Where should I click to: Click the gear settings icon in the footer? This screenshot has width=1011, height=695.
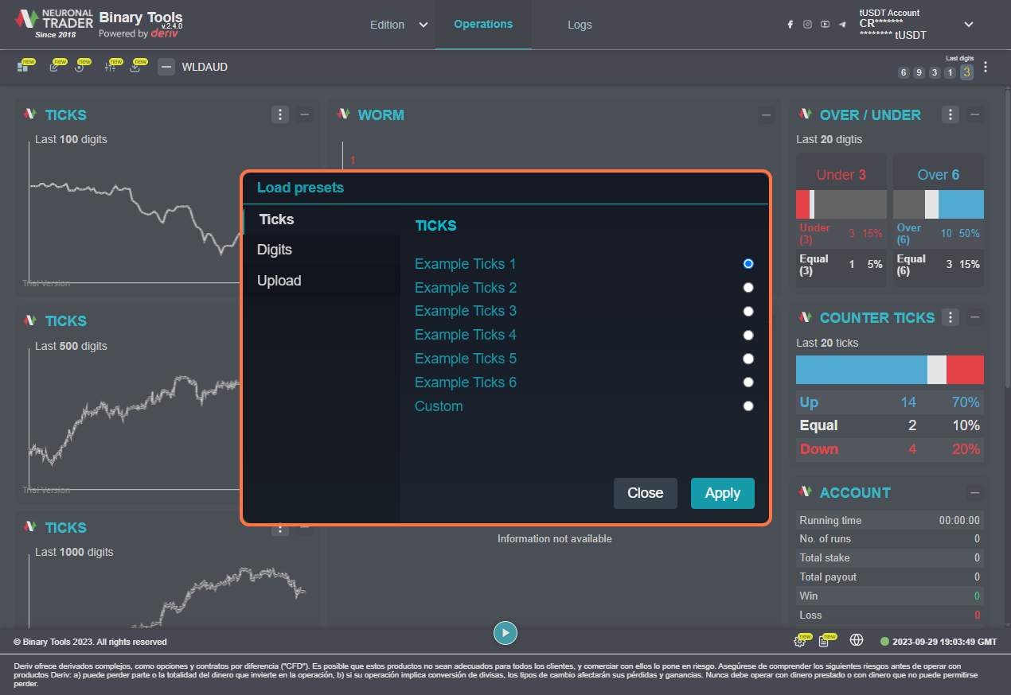tap(799, 641)
